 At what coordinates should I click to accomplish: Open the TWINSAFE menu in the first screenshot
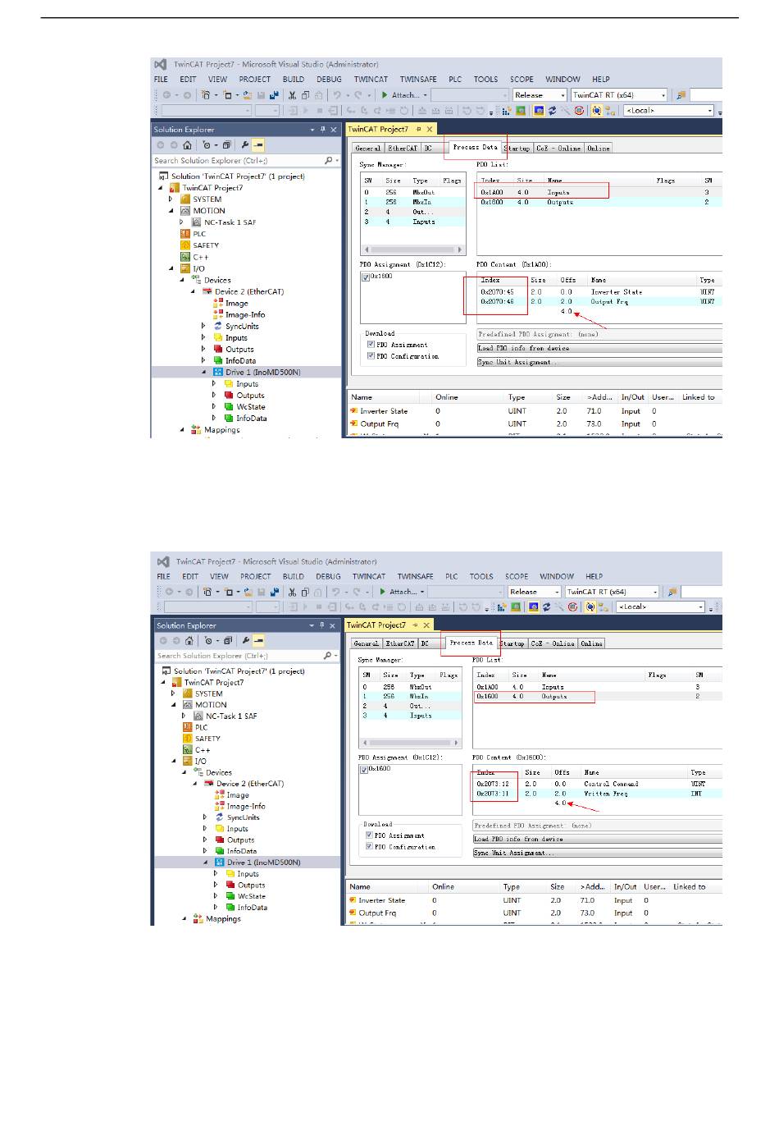[418, 80]
